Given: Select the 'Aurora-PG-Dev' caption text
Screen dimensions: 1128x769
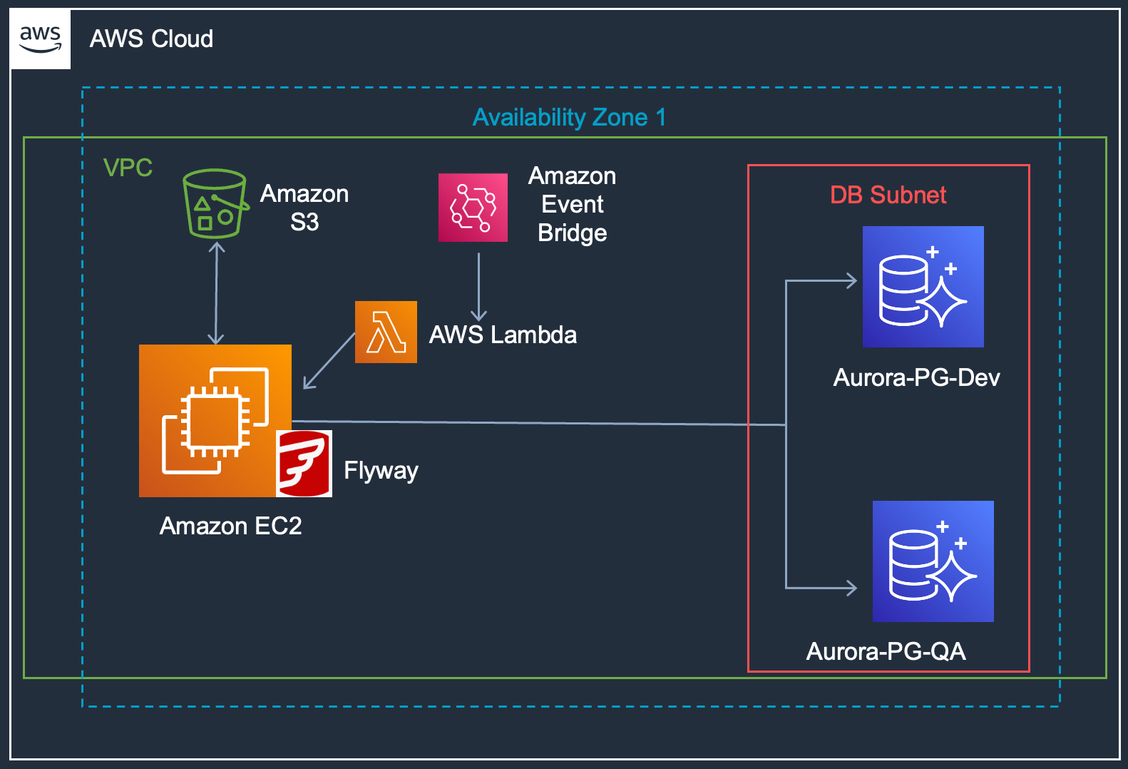Looking at the screenshot, I should point(916,377).
